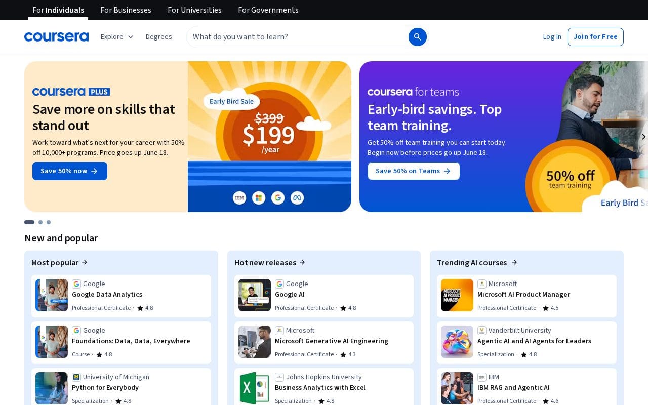Click the $199 per year sale image
The width and height of the screenshot is (648, 405).
[269, 137]
